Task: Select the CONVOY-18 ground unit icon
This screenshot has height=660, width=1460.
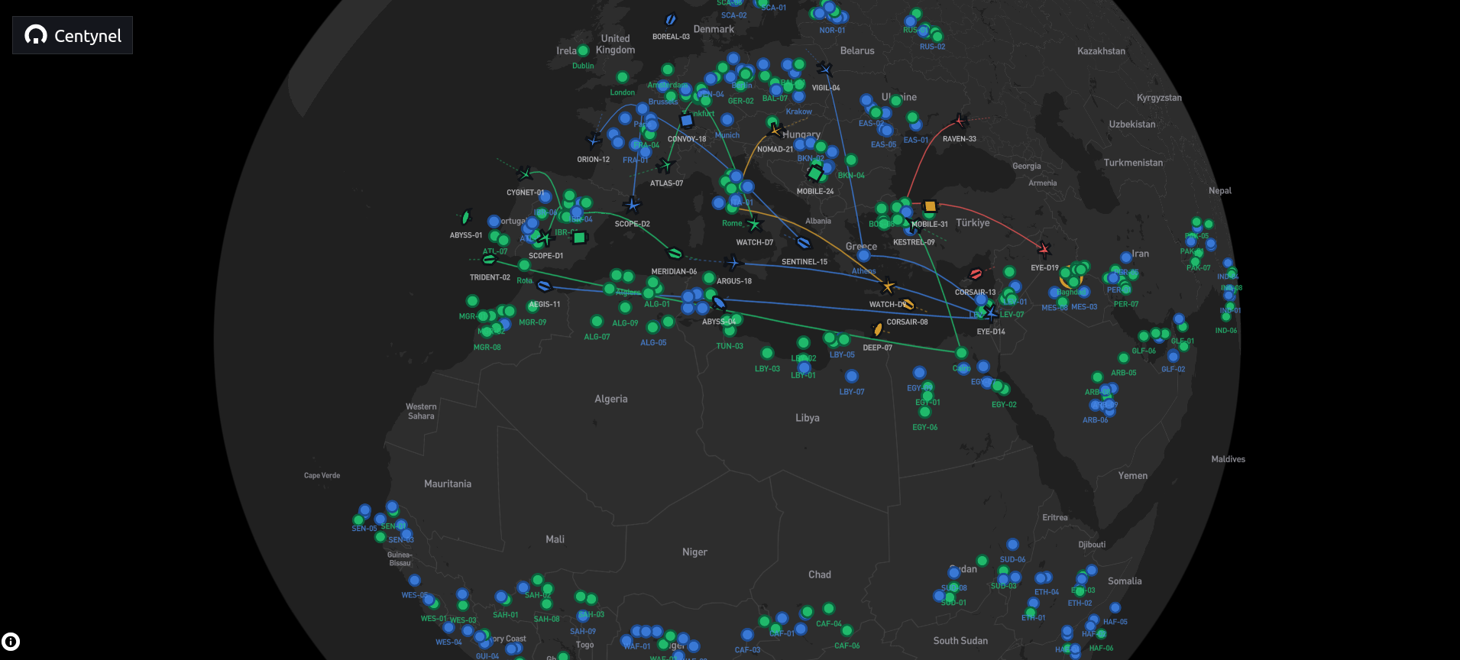Action: [x=686, y=120]
